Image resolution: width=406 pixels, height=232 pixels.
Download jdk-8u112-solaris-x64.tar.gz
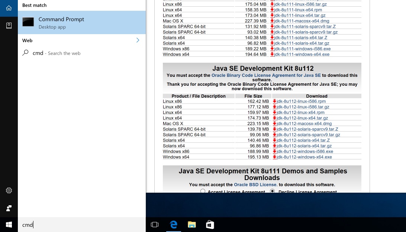click(304, 146)
